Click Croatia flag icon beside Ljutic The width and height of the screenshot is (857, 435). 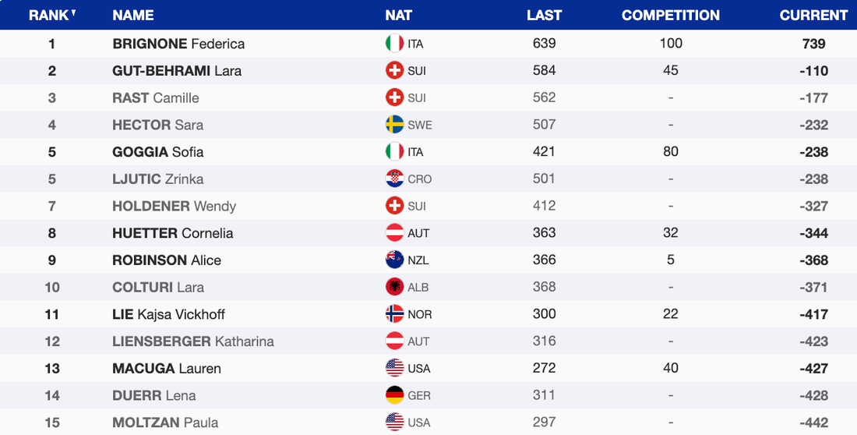[x=394, y=179]
